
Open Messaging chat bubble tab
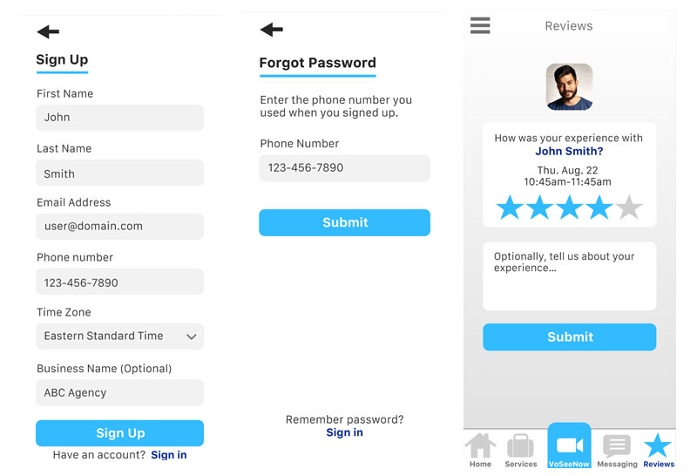tap(617, 450)
